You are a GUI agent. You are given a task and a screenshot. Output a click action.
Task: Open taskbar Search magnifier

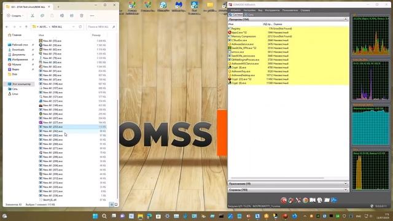tap(104, 216)
